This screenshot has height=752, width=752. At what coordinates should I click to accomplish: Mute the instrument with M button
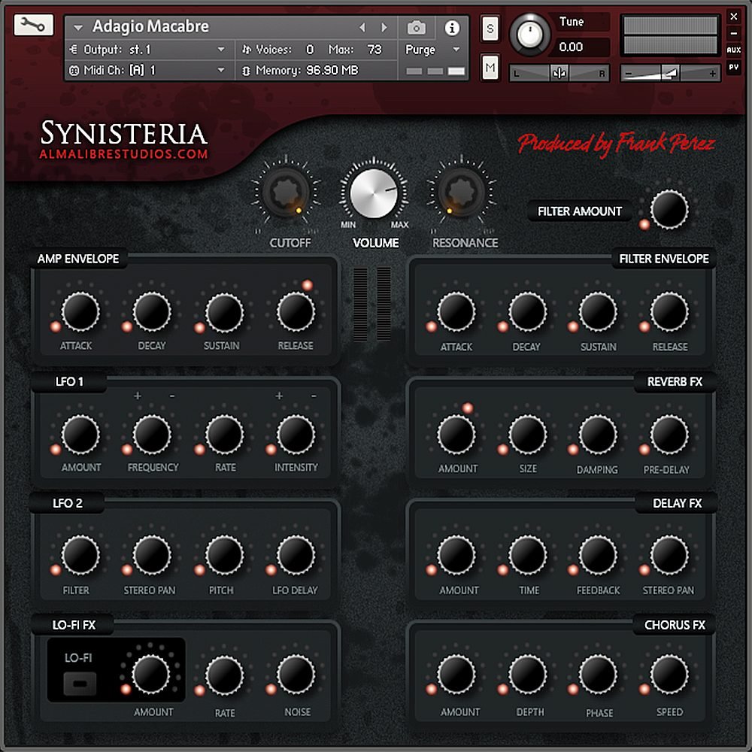490,68
